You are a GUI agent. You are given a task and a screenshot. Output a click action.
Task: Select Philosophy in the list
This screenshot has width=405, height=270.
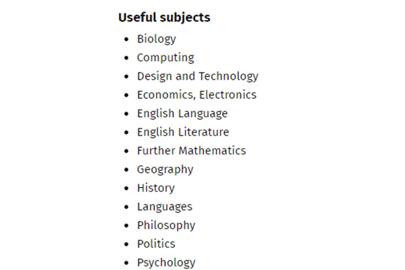(166, 225)
